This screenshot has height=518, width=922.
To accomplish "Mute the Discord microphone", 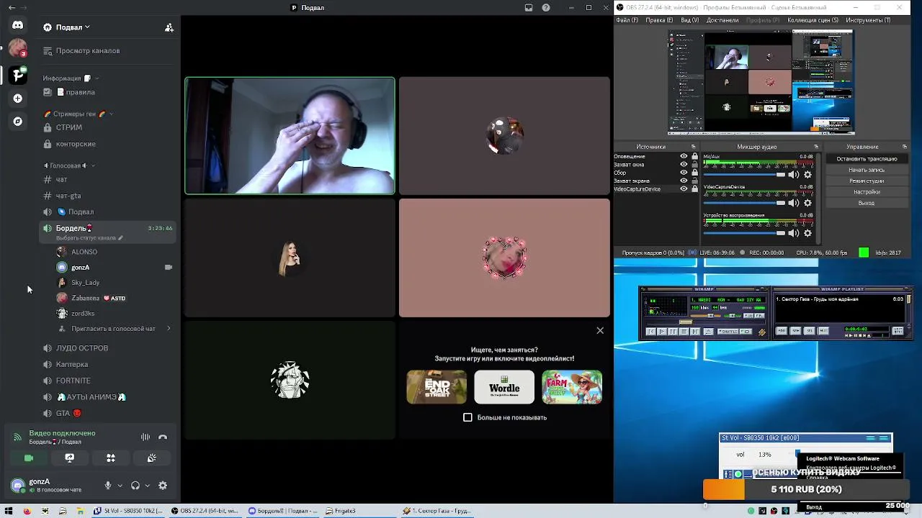I will (108, 486).
